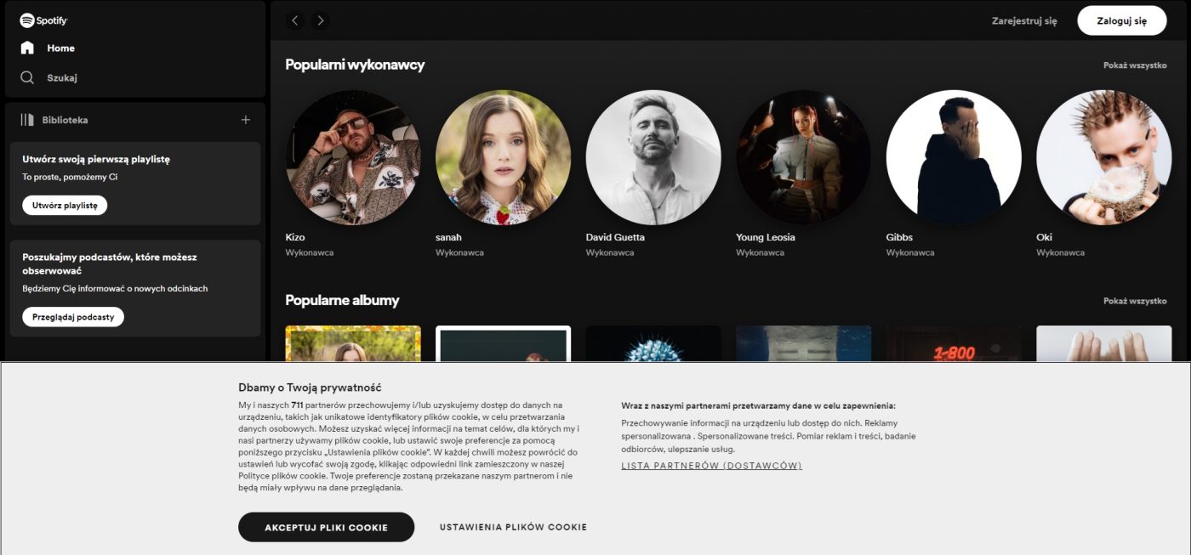
Task: Click the Zaloguj się button
Action: 1121,20
